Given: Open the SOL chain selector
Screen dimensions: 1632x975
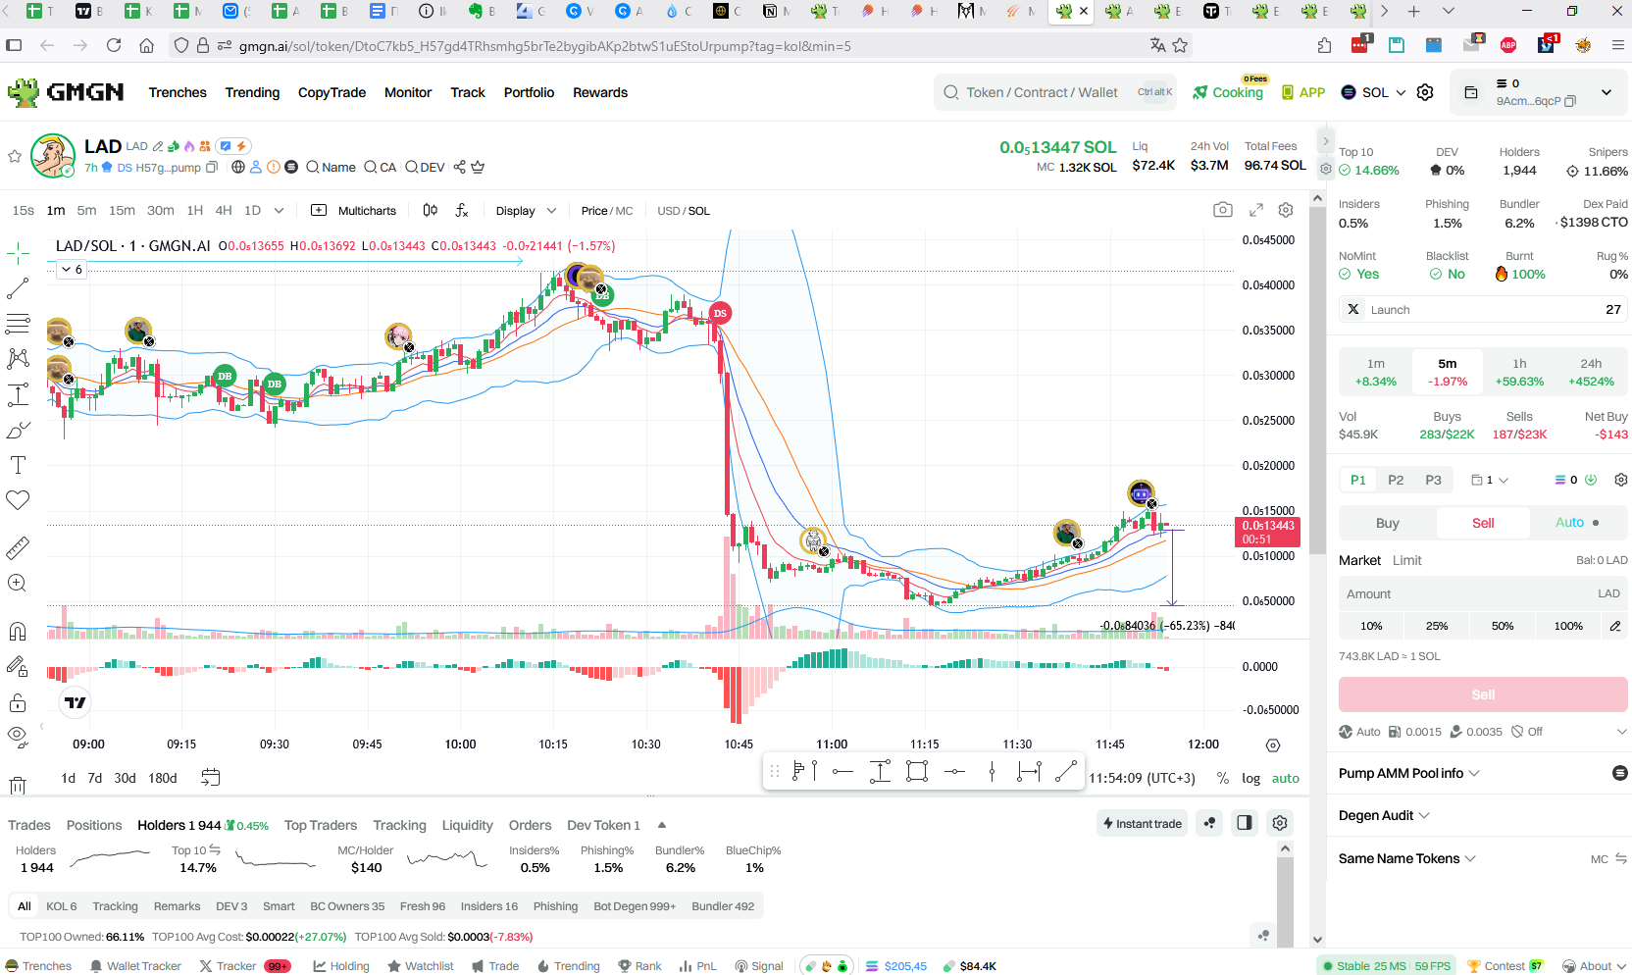Looking at the screenshot, I should tap(1373, 92).
